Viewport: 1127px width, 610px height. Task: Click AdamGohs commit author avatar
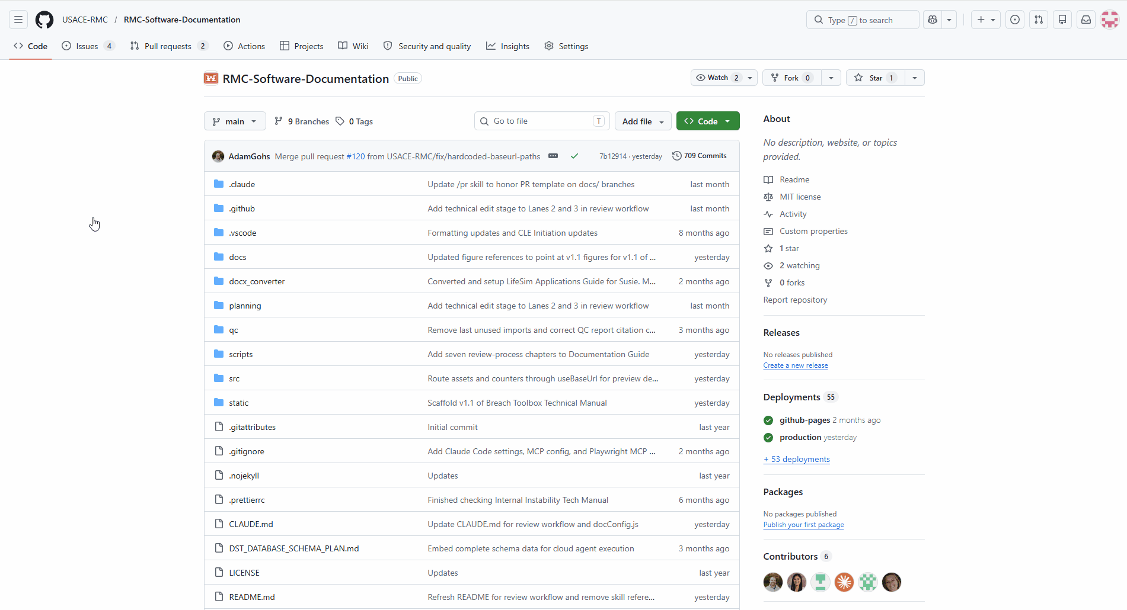pos(218,156)
